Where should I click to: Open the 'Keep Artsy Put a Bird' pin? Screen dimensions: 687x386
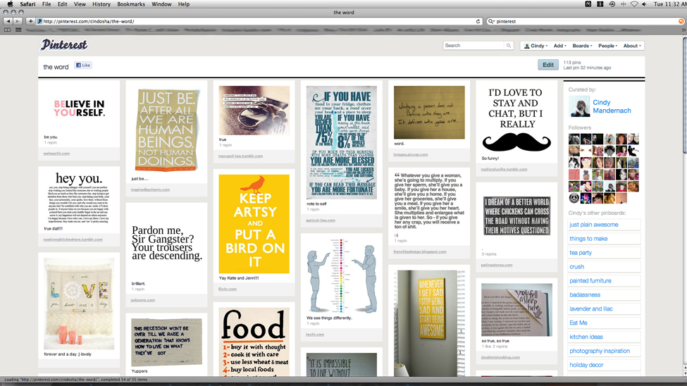(254, 224)
